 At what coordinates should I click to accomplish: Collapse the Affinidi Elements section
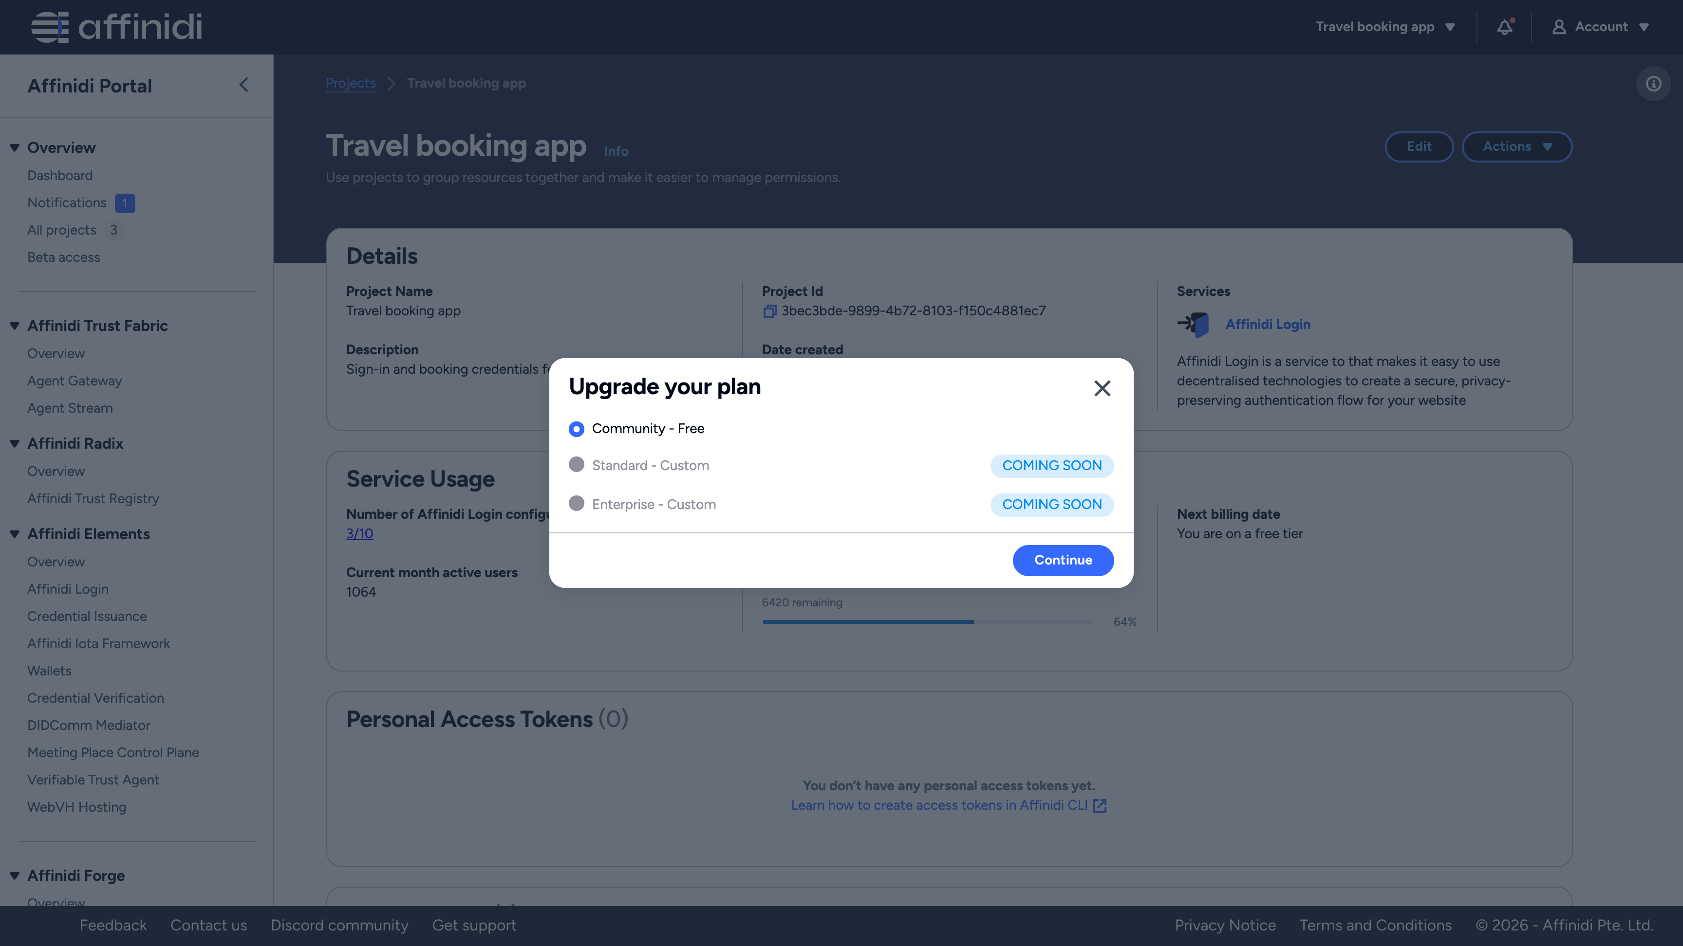point(15,534)
